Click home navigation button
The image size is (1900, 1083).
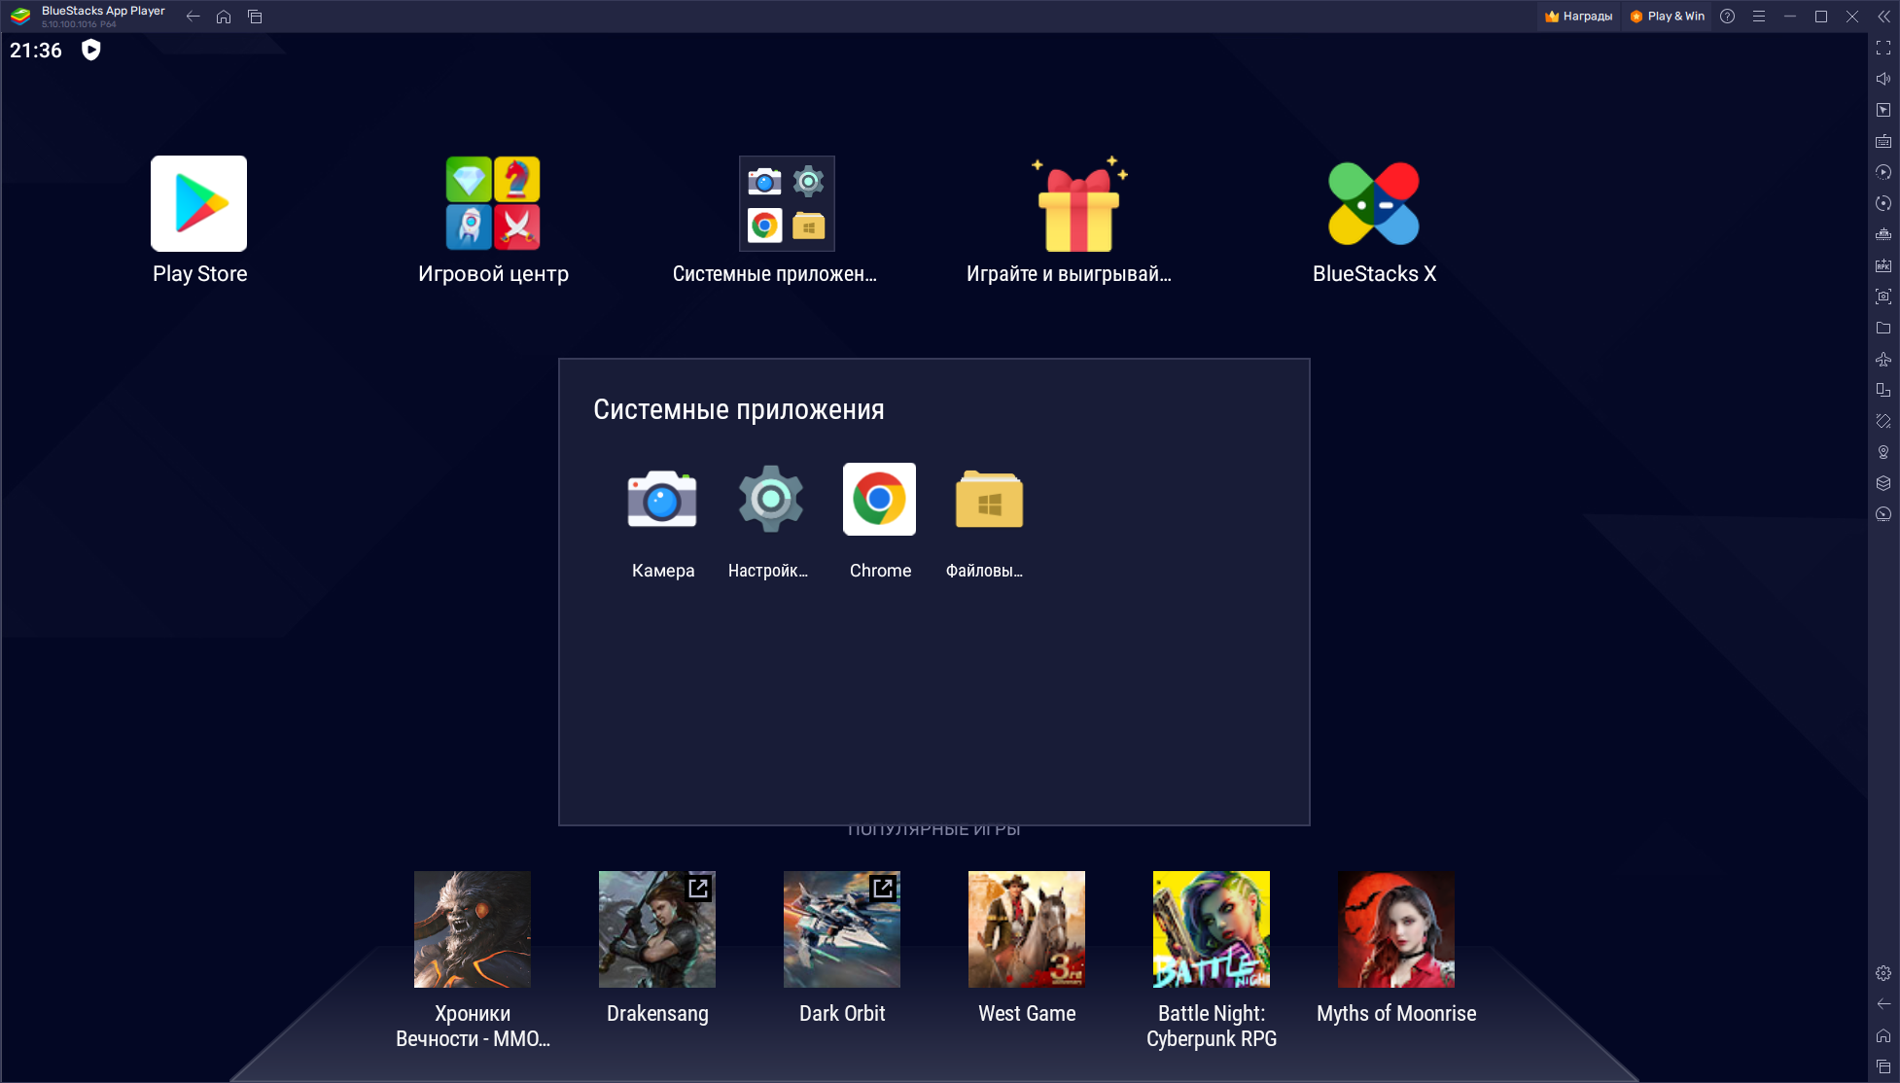click(225, 16)
